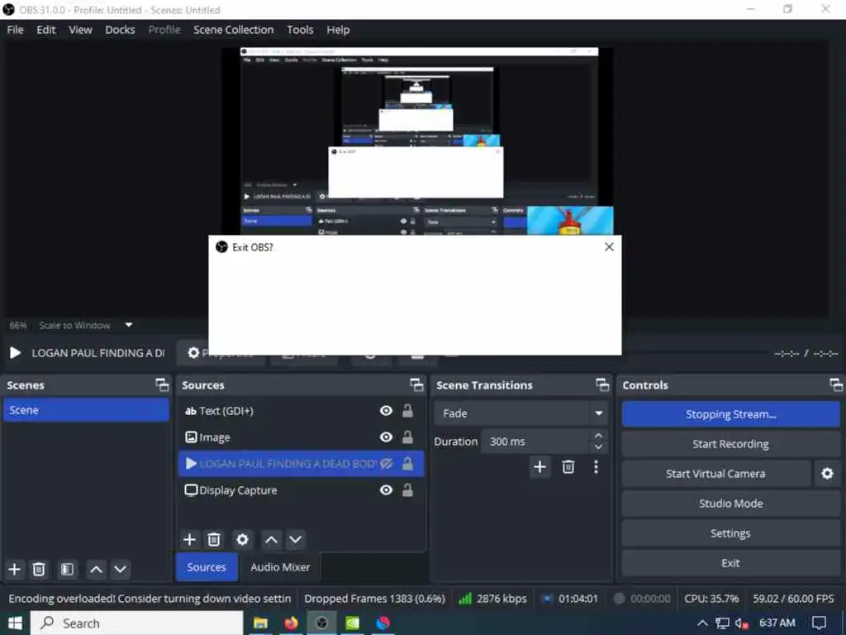This screenshot has width=846, height=635.
Task: Toggle visibility of Text (GDI+) source
Action: [386, 411]
